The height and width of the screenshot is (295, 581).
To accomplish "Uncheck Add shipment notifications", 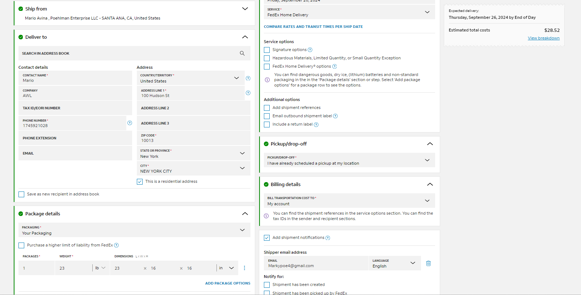I will (x=267, y=238).
